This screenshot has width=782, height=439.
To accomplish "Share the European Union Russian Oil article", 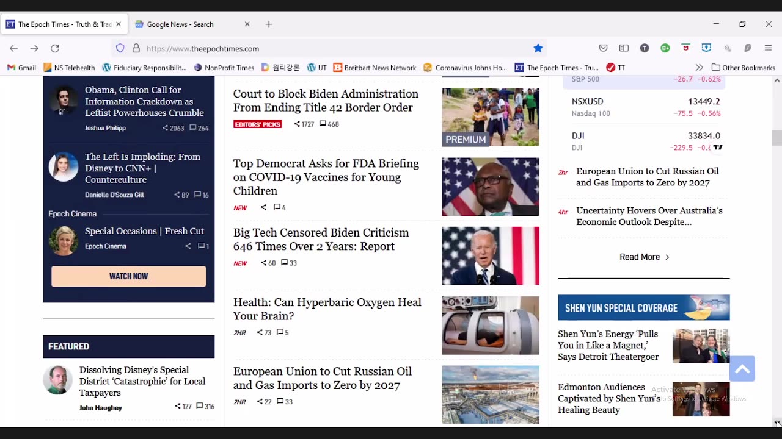I will (264, 402).
